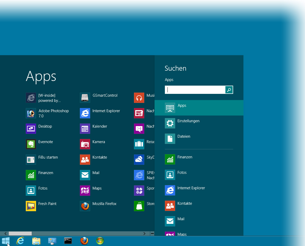Open Firefox from the taskbar

(x=84, y=241)
